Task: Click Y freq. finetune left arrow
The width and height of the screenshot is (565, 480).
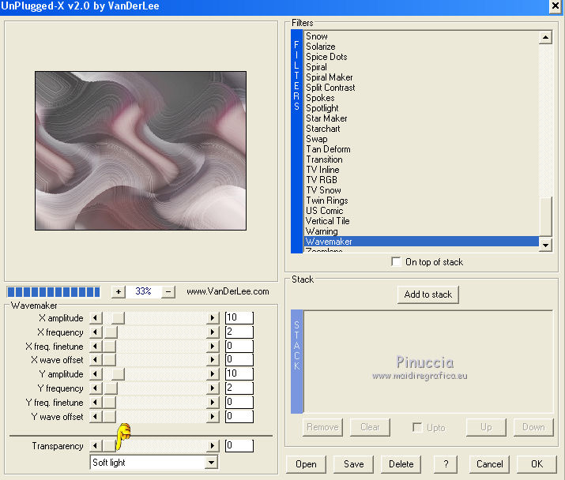Action: (x=96, y=402)
